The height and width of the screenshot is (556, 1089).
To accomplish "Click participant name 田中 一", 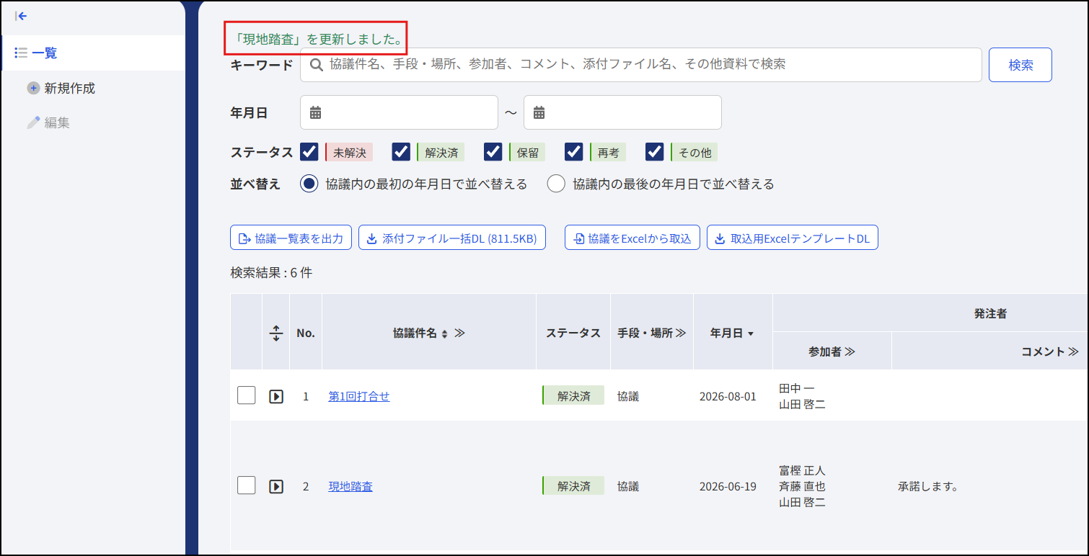I will pyautogui.click(x=797, y=388).
